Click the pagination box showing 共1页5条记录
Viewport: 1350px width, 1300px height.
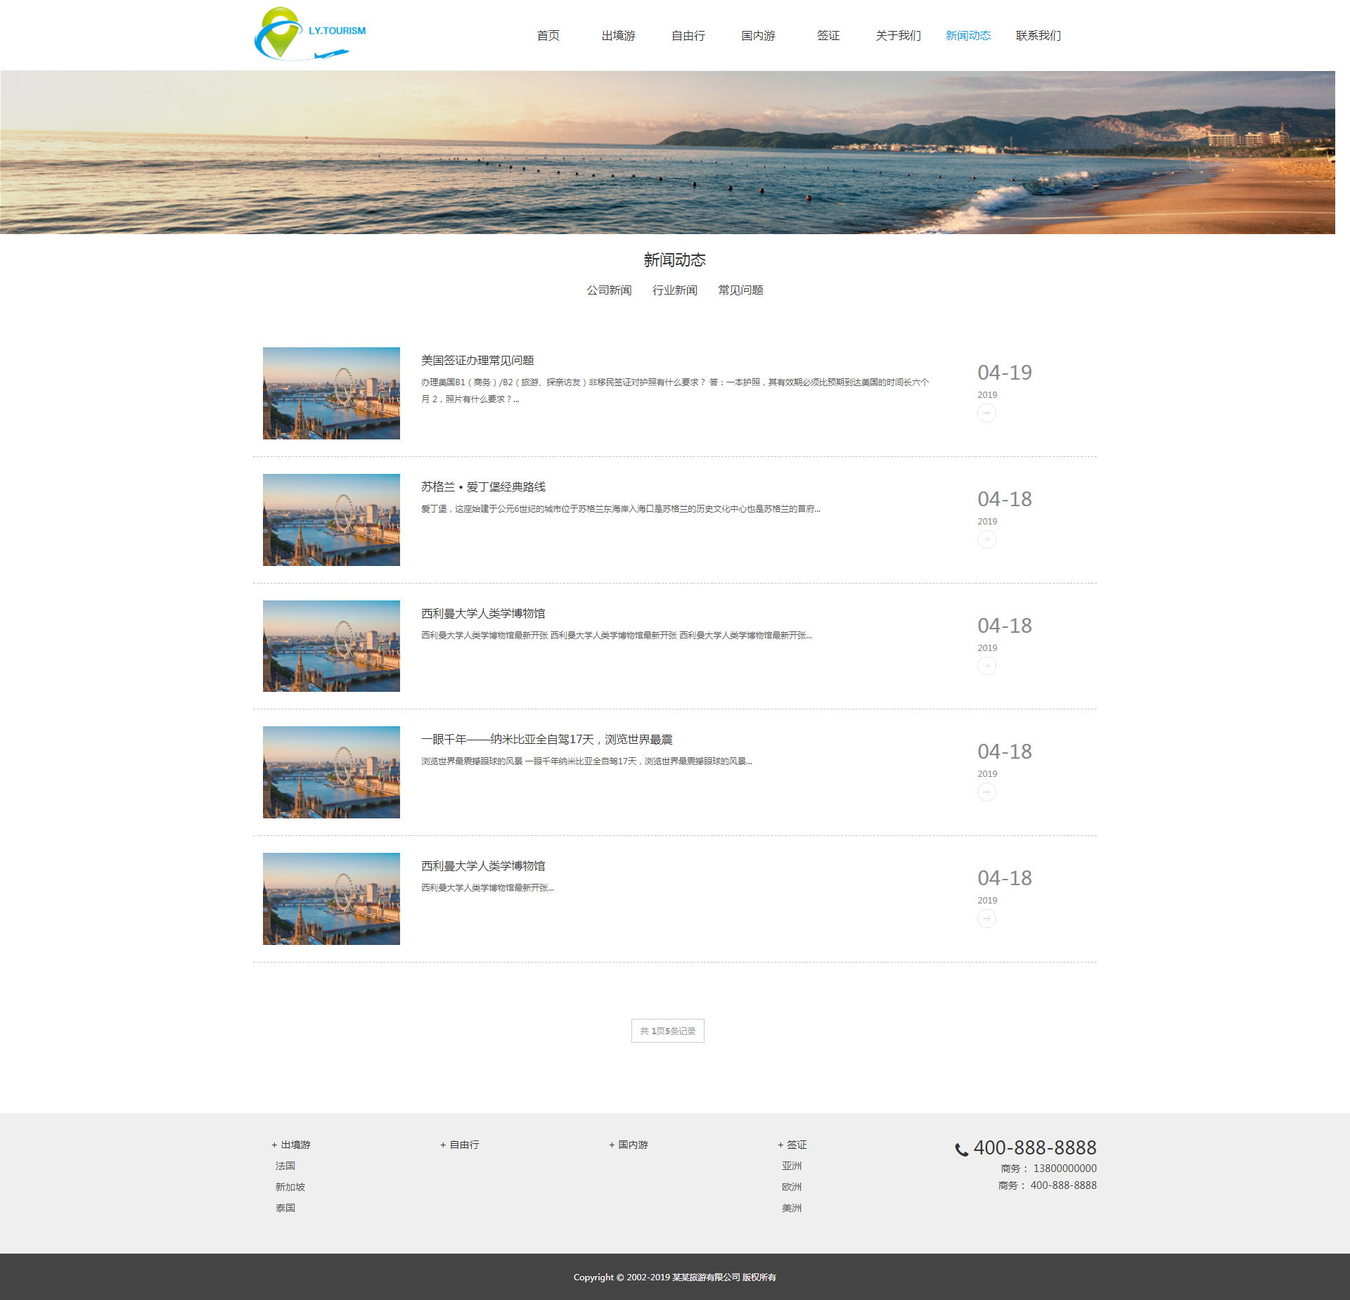(667, 1031)
